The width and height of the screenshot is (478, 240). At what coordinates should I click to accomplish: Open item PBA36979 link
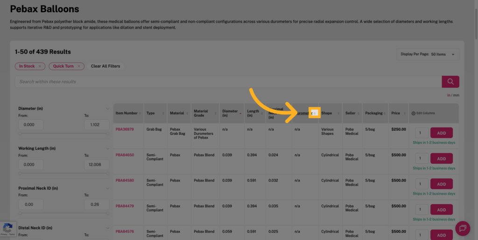[125, 129]
